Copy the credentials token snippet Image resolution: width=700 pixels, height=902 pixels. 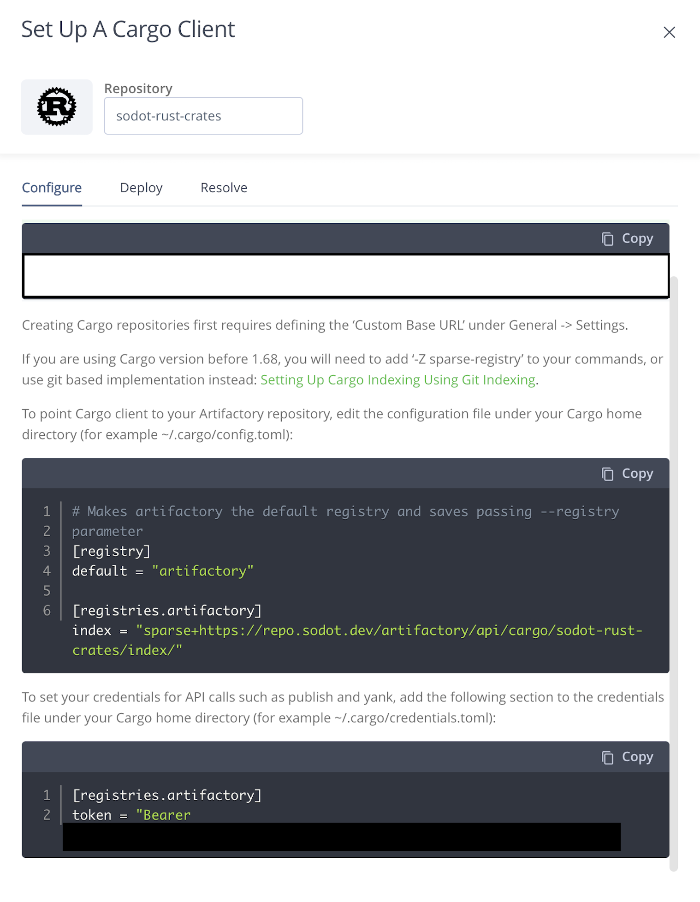click(628, 757)
